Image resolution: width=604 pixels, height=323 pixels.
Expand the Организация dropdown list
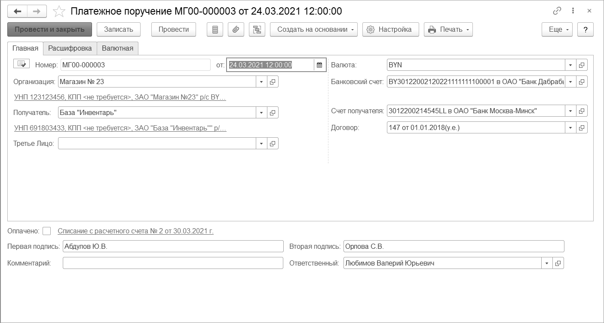click(262, 82)
